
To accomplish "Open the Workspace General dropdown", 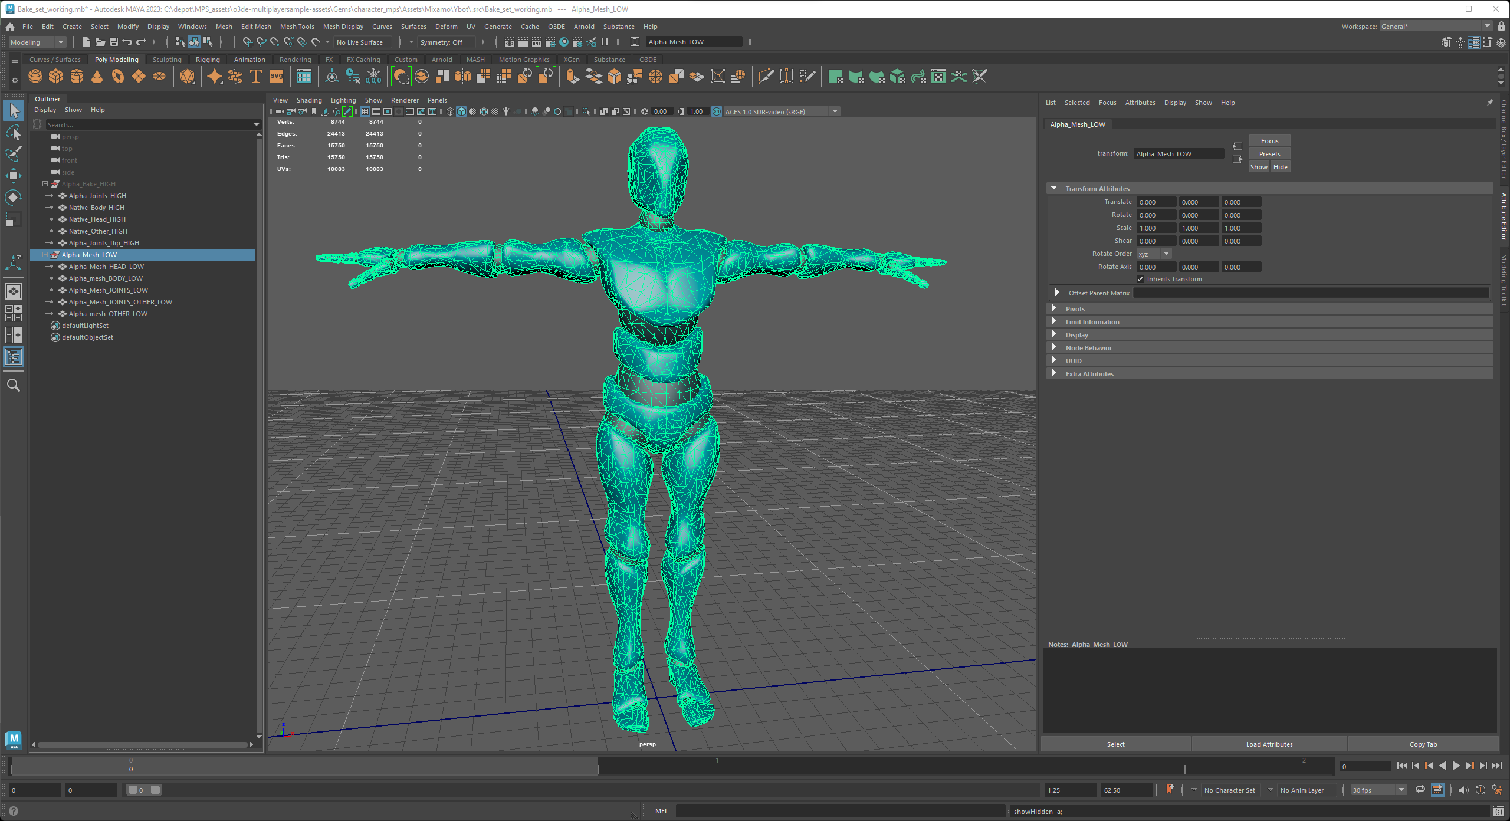I will [1436, 27].
